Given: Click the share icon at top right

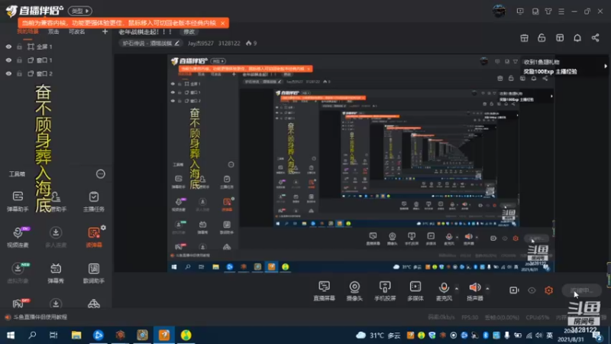Looking at the screenshot, I should tap(595, 37).
